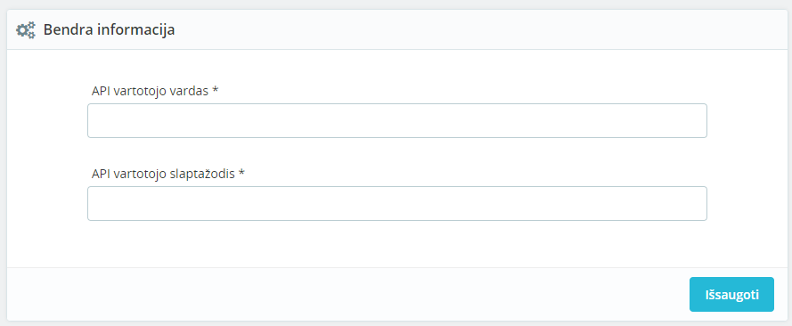Click the Išsaugoti button

click(731, 294)
